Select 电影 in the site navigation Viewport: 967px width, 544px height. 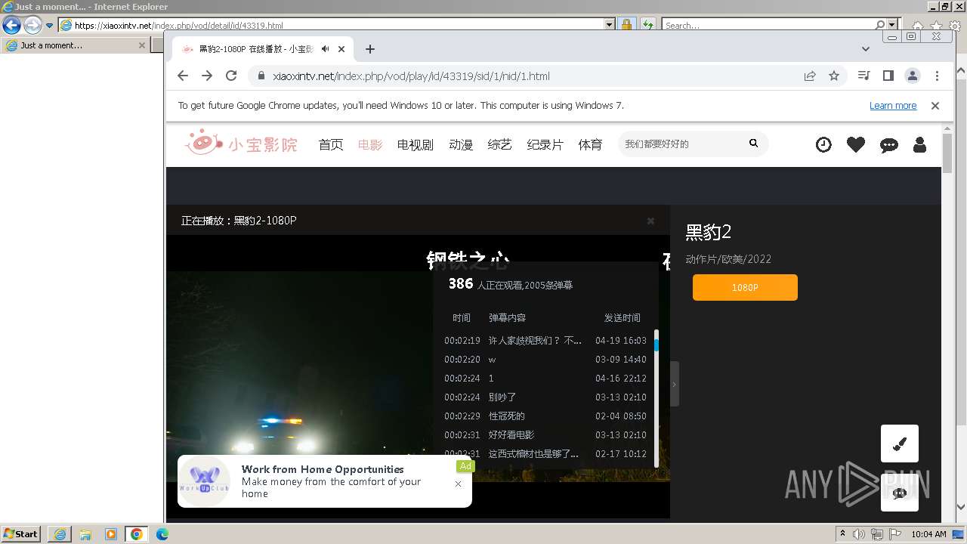click(x=370, y=144)
